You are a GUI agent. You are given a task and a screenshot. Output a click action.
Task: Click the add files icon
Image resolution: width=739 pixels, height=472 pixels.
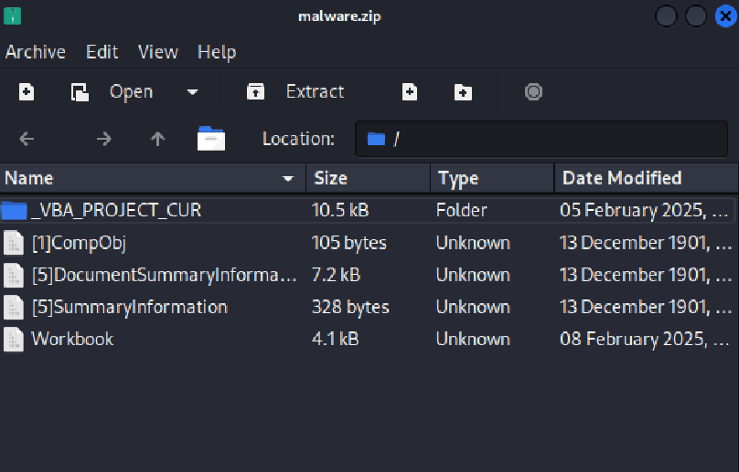pos(410,91)
